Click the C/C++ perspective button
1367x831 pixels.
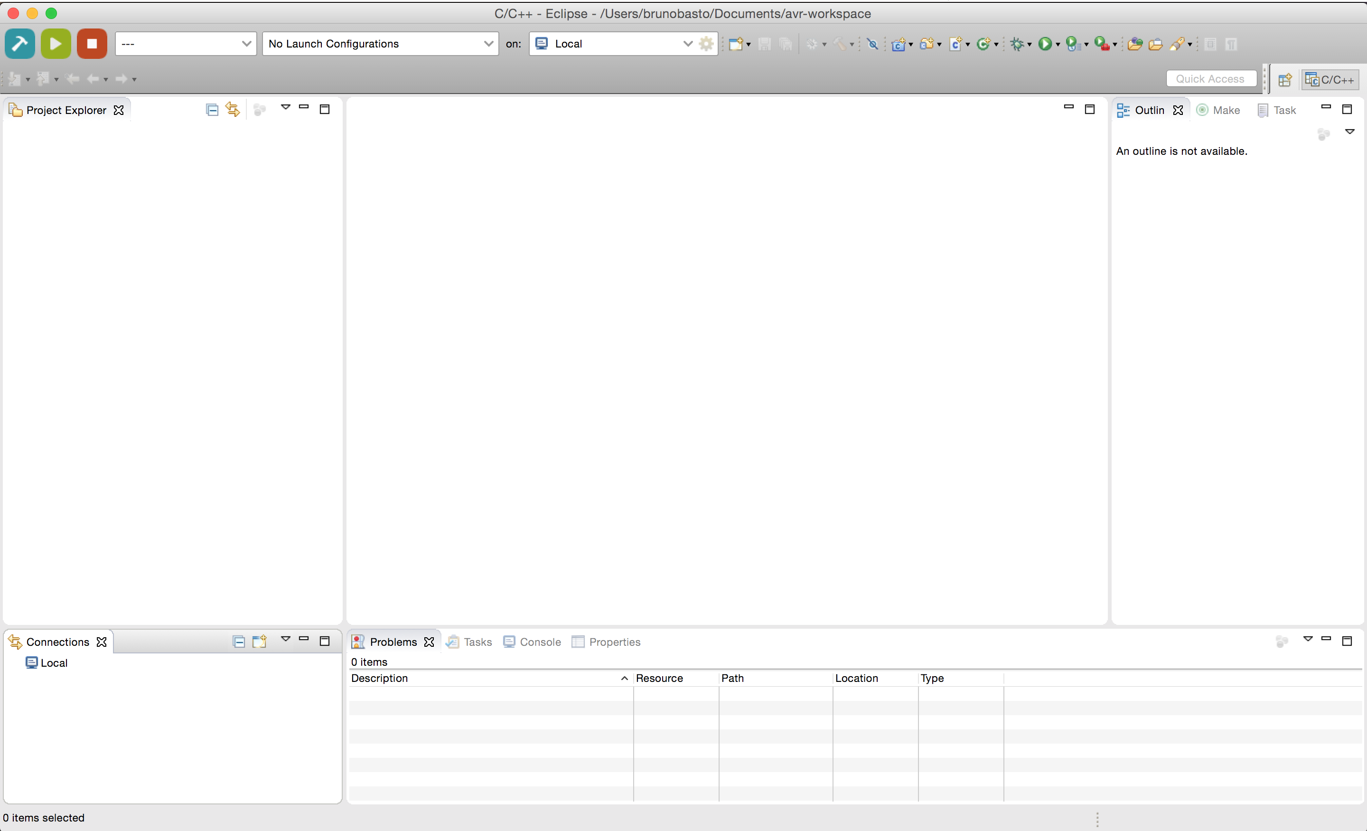(x=1330, y=79)
